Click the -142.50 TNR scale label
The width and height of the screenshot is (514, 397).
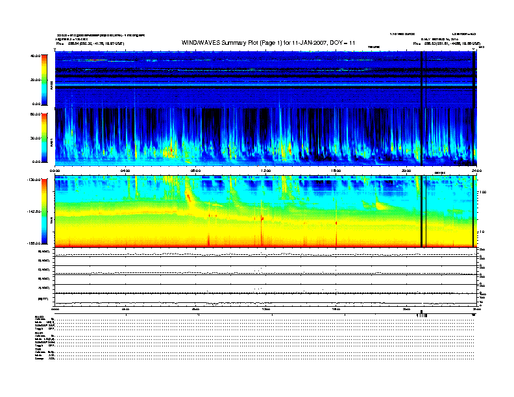click(34, 211)
